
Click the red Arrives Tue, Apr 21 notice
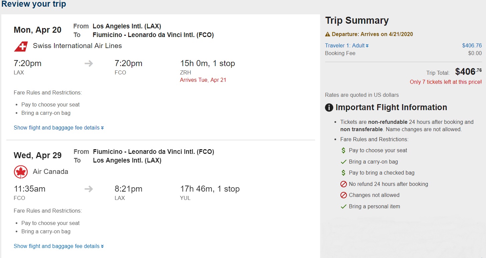[x=203, y=80]
